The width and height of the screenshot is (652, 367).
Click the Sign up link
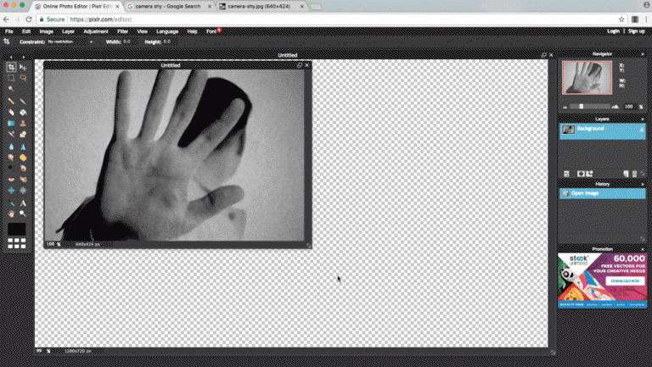click(x=636, y=31)
